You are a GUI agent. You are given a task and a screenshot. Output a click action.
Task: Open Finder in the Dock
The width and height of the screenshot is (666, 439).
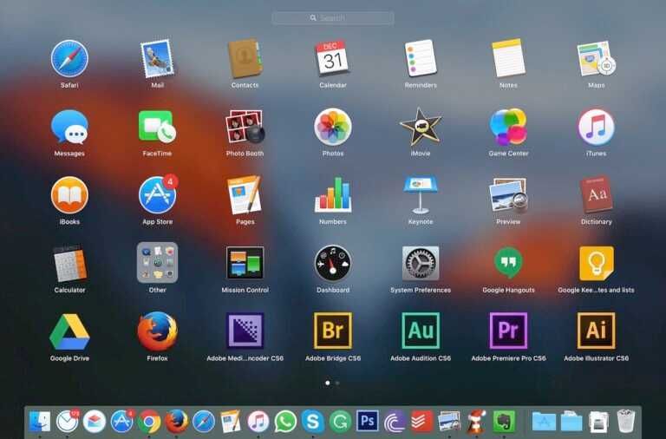coord(40,422)
